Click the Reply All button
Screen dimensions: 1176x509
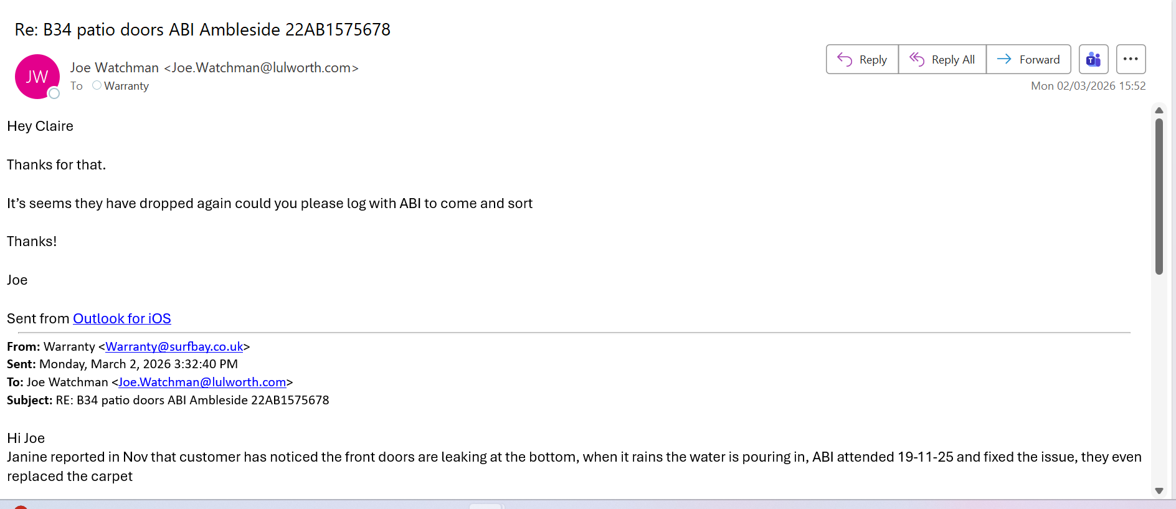coord(942,60)
